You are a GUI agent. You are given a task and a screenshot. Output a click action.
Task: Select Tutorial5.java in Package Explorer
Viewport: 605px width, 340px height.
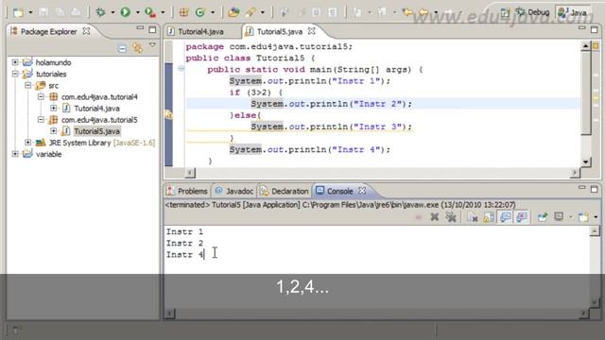[96, 131]
